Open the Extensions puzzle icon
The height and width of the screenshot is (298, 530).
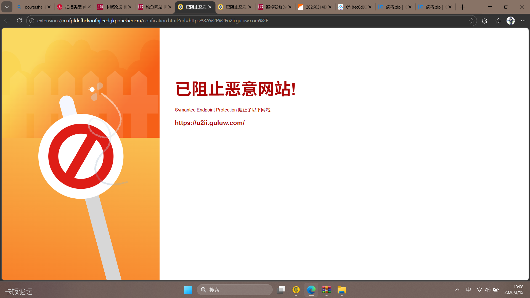coord(484,21)
